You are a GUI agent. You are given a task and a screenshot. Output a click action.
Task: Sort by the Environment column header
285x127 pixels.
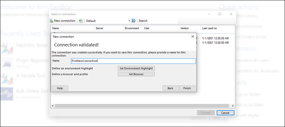[133, 28]
